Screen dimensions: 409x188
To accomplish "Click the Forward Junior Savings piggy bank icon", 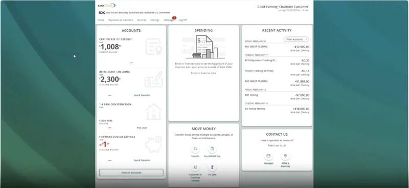I will [154, 144].
